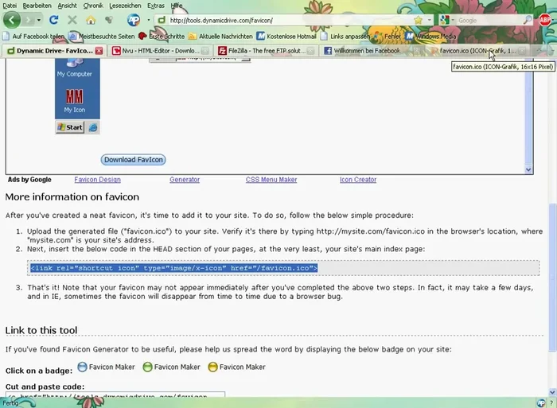Go to the Home page icon
This screenshot has width=557, height=408.
pyautogui.click(x=90, y=20)
